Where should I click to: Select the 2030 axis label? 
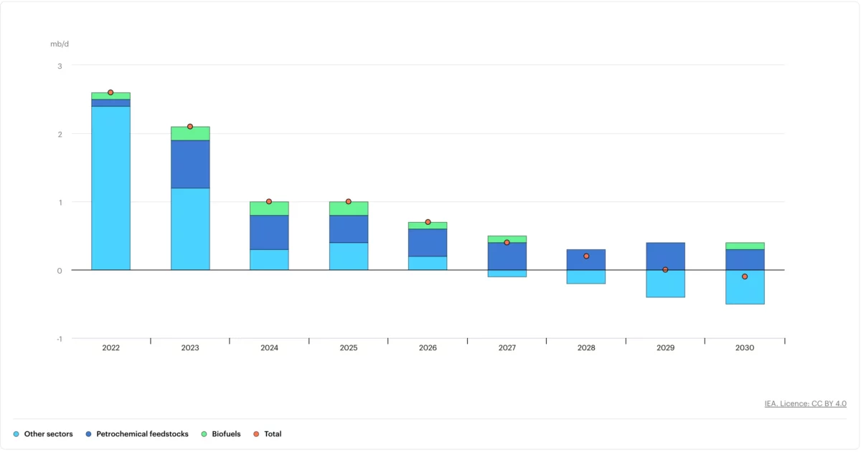click(744, 347)
